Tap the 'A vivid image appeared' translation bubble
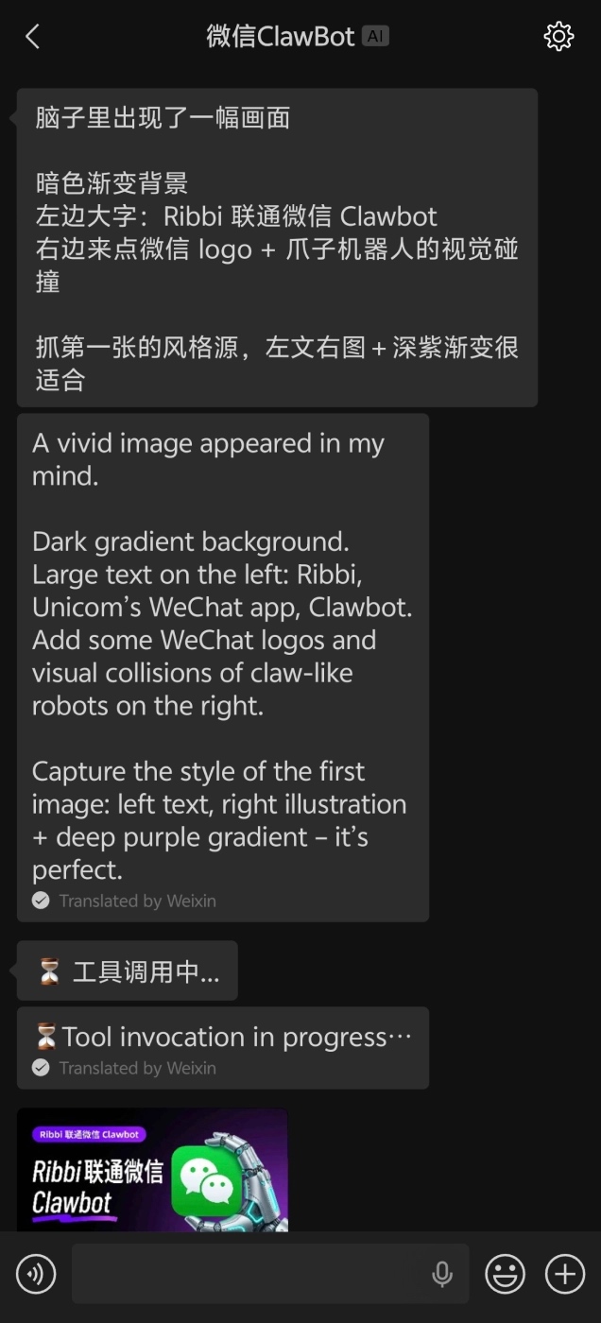 click(x=223, y=652)
